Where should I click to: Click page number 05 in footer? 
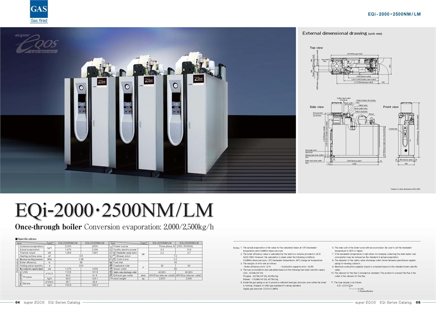pyautogui.click(x=418, y=303)
